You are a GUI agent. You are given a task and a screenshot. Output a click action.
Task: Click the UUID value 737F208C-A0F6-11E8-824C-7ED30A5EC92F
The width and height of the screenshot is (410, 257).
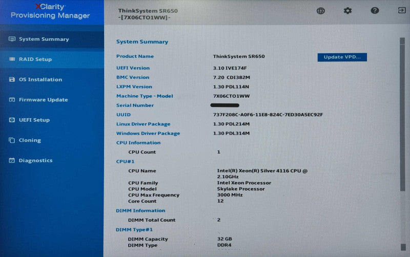[268, 115]
